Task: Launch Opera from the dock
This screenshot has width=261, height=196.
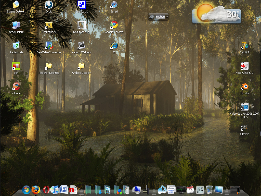Action: [x=46, y=190]
